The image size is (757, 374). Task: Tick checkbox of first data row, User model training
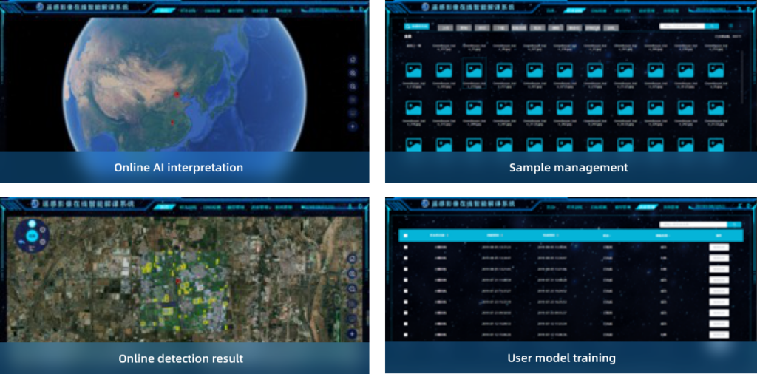tap(406, 247)
